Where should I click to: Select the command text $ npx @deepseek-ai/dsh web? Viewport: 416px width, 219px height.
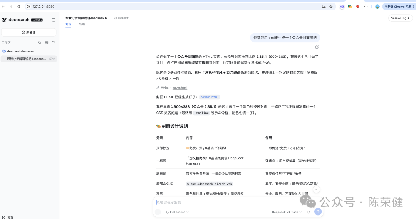(x=209, y=184)
